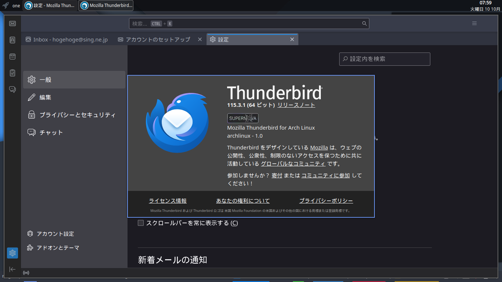
Task: Click the magnifier icon in global search
Action: click(364, 23)
